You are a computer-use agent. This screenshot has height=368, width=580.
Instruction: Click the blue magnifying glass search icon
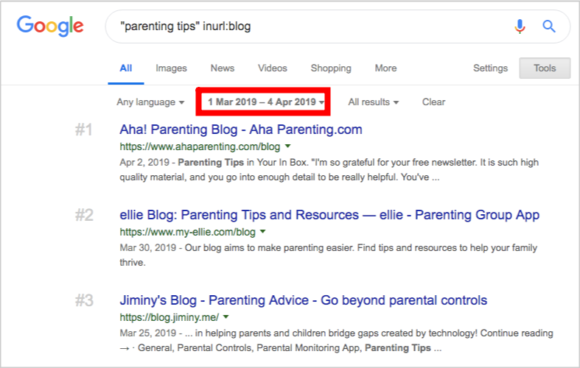[x=549, y=26]
